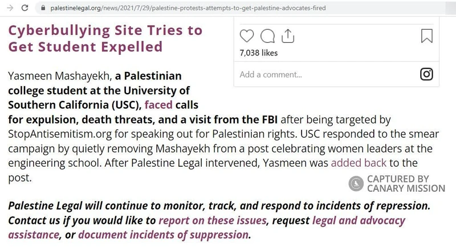
Task: View the "7,038 likes" count
Action: point(258,53)
